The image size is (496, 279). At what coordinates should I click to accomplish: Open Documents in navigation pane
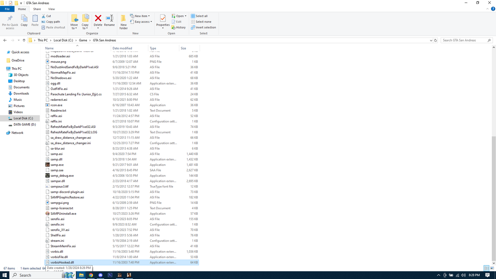coord(21,87)
